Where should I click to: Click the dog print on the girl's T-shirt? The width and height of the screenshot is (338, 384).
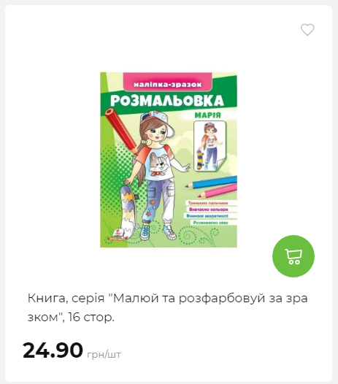pos(158,164)
